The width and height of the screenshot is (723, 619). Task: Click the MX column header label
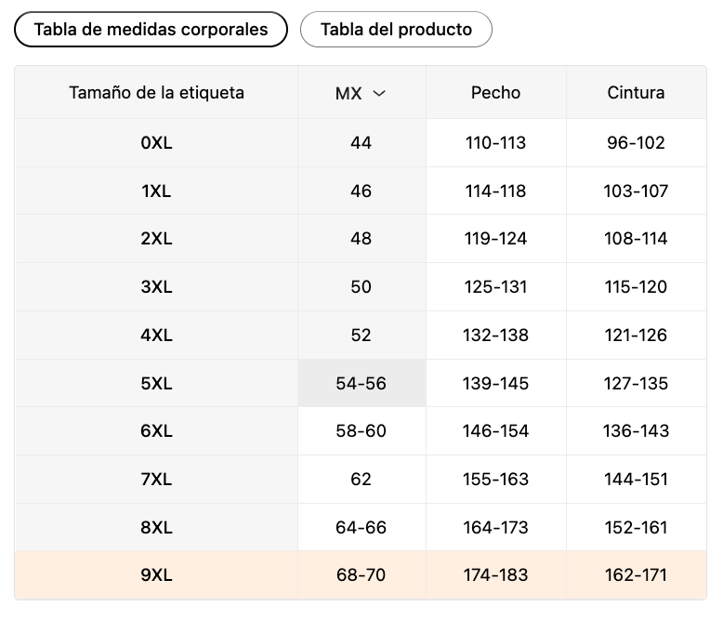(x=348, y=93)
